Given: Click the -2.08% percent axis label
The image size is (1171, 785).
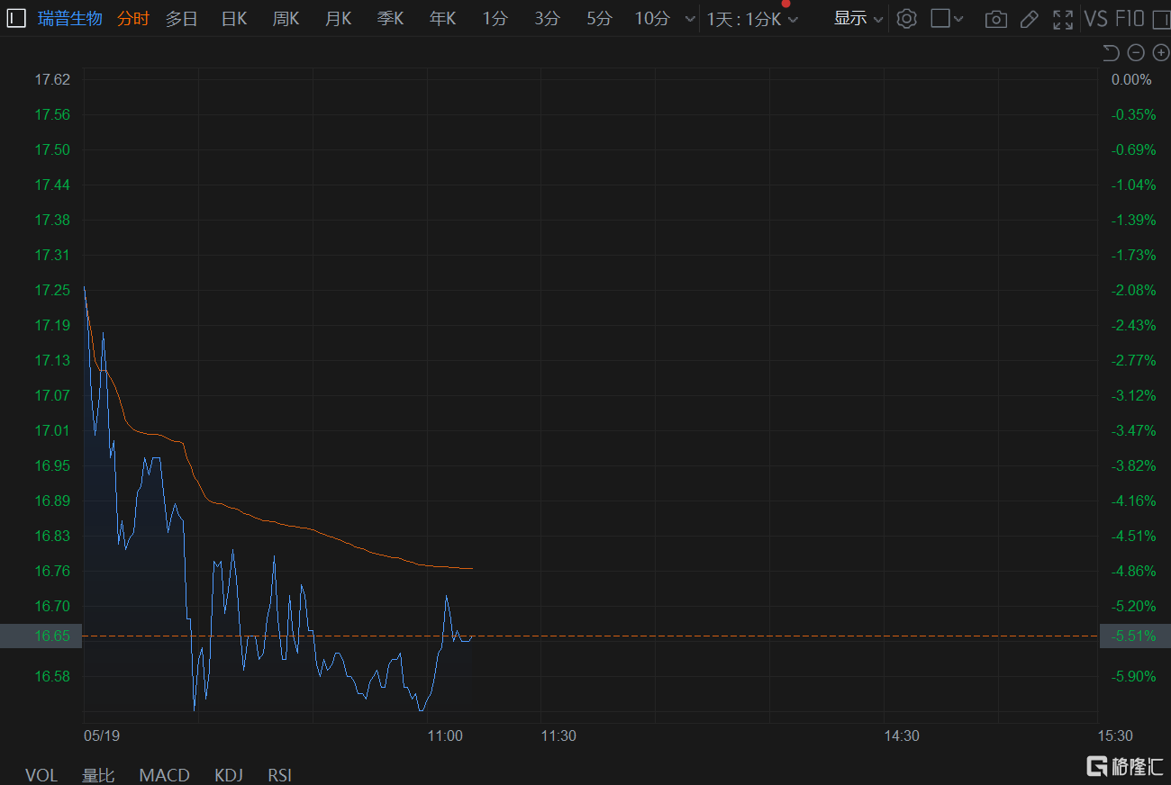Looking at the screenshot, I should 1133,290.
